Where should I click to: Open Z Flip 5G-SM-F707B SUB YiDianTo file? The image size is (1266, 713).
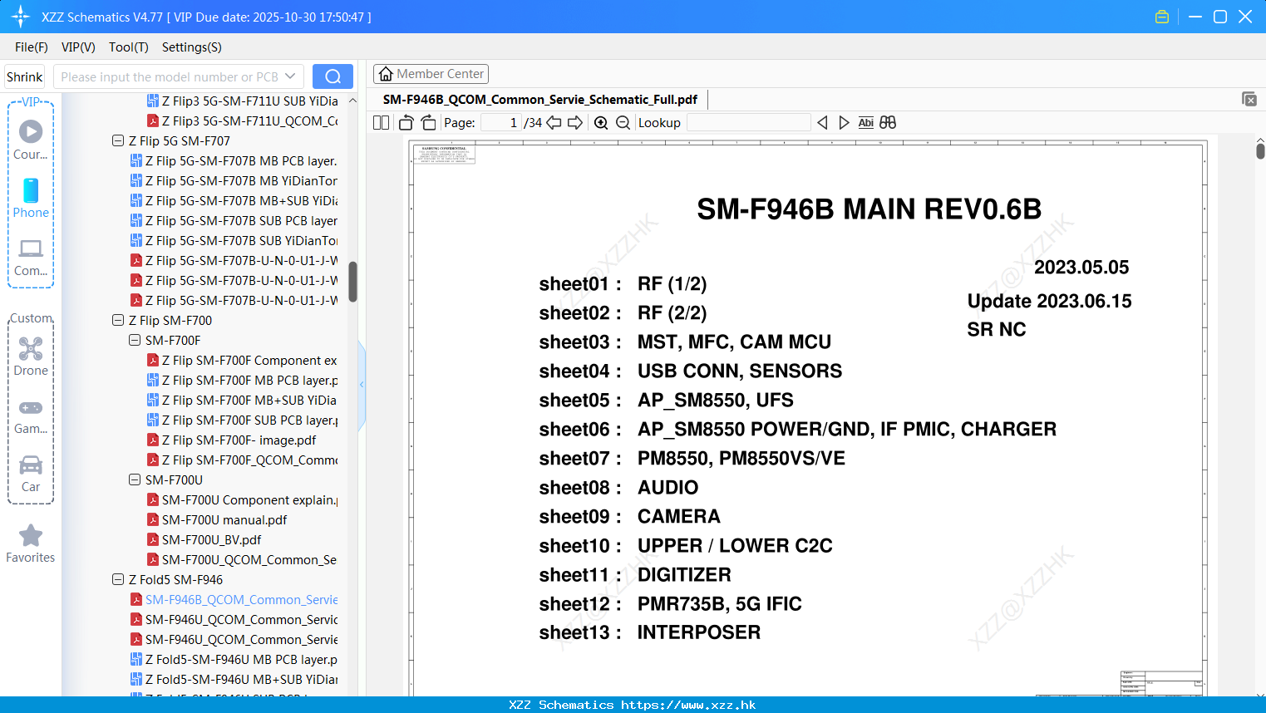point(234,241)
